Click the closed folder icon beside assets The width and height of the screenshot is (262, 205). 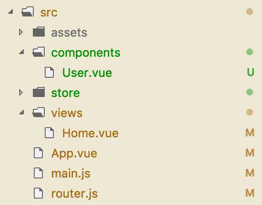(39, 32)
